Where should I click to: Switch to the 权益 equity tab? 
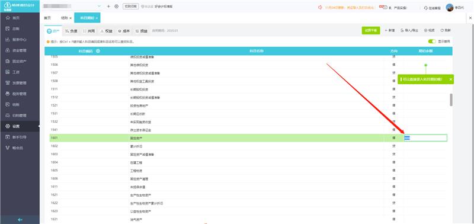click(x=107, y=31)
